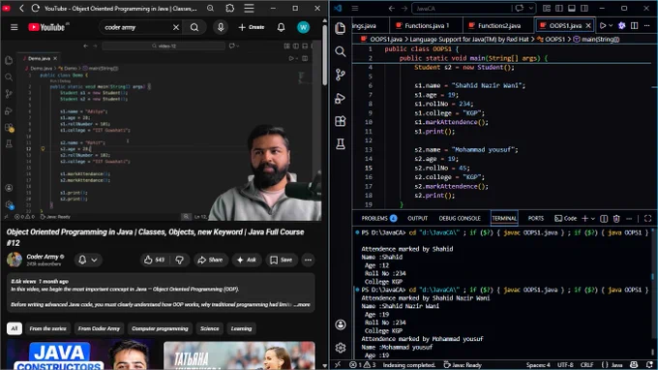Image resolution: width=658 pixels, height=370 pixels.
Task: Open more actions for the YouTube video
Action: pyautogui.click(x=308, y=260)
